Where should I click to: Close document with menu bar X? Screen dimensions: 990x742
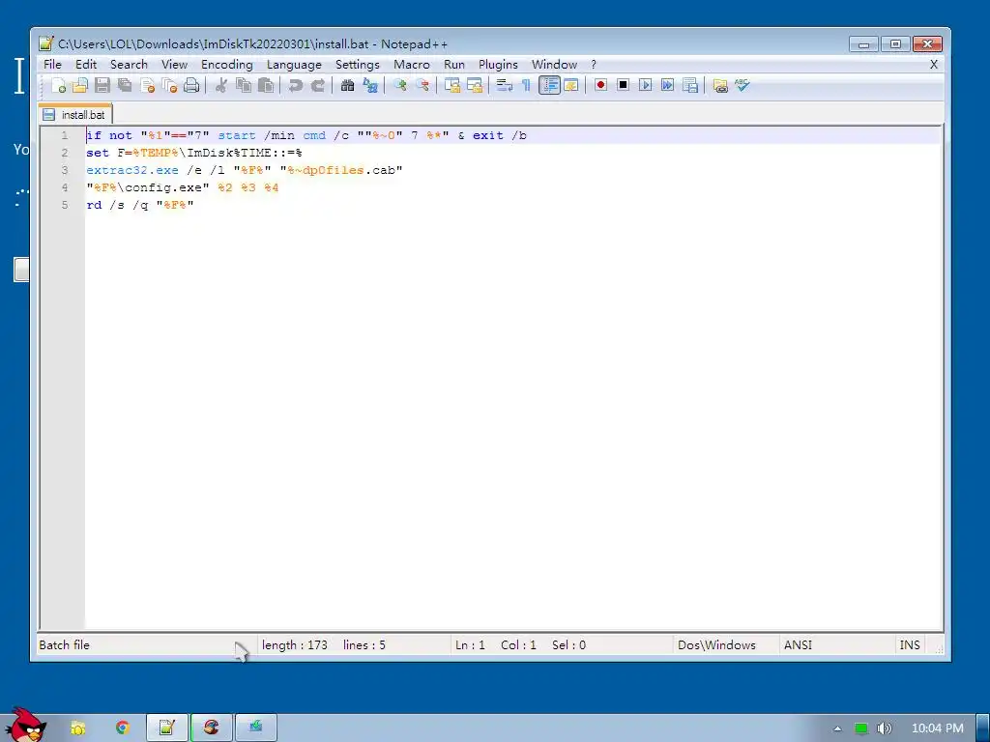pyautogui.click(x=934, y=65)
